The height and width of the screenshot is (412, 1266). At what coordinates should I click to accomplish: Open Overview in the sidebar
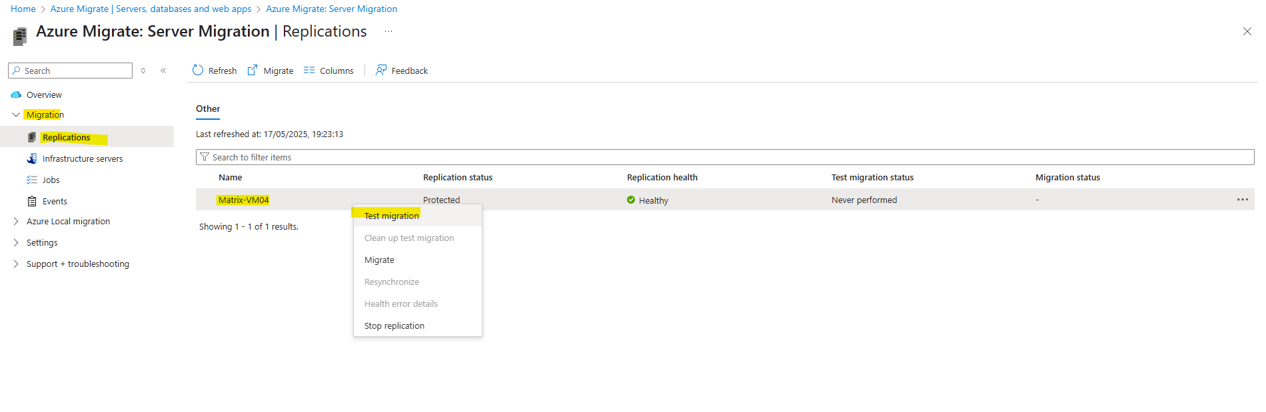click(44, 95)
